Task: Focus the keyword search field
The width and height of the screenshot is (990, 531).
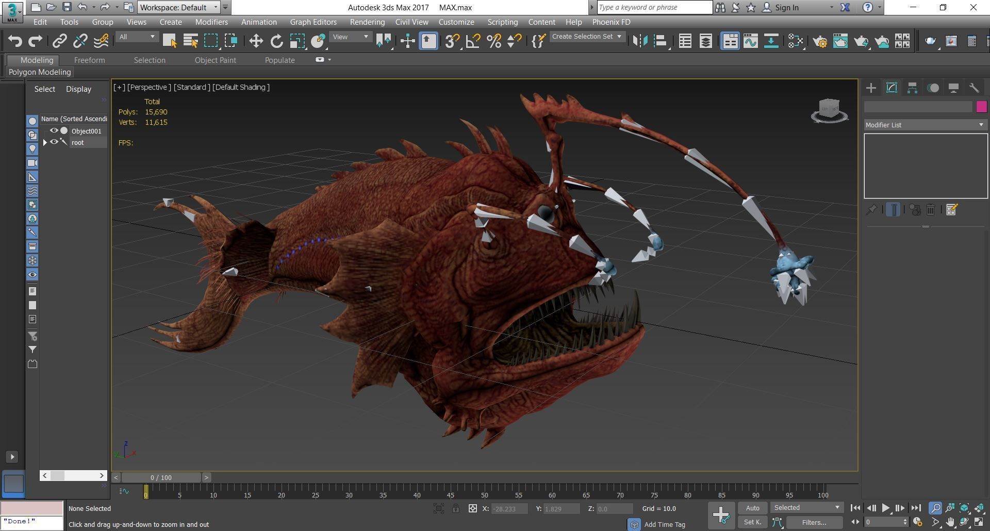Action: [x=655, y=7]
